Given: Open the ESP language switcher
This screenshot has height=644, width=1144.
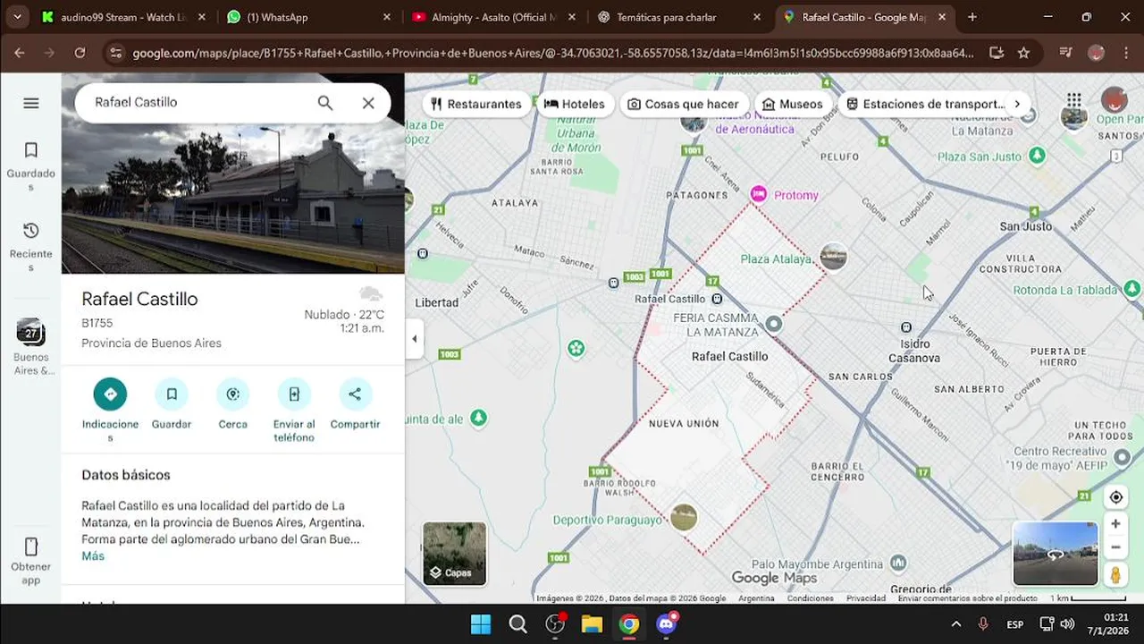Looking at the screenshot, I should pos(1015,623).
